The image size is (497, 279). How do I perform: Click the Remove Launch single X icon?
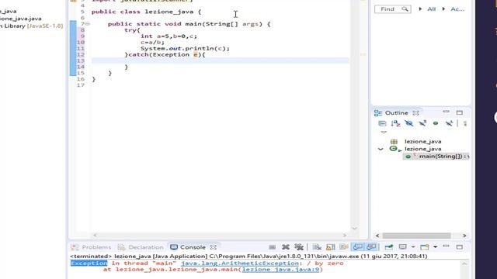coord(286,247)
